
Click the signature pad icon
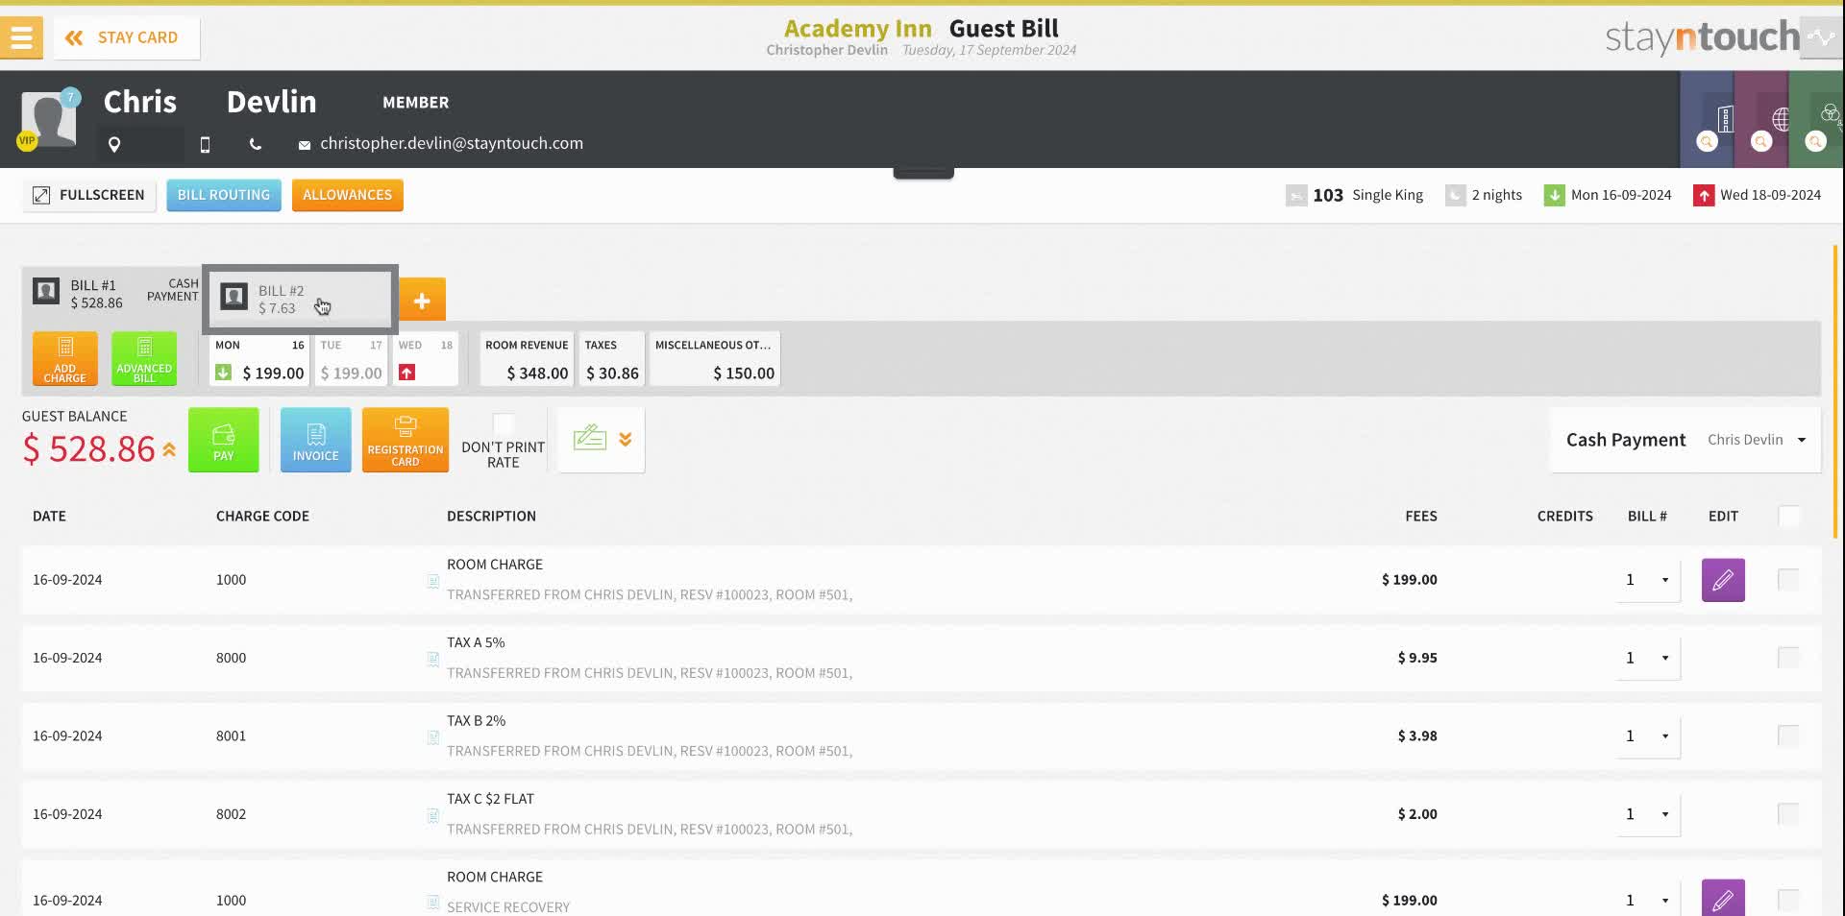[590, 439]
